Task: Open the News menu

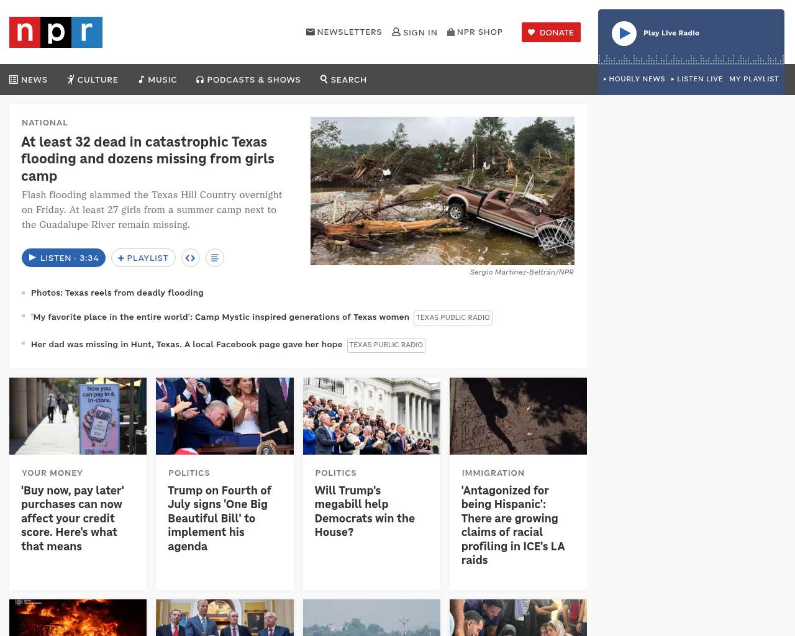Action: click(x=29, y=79)
